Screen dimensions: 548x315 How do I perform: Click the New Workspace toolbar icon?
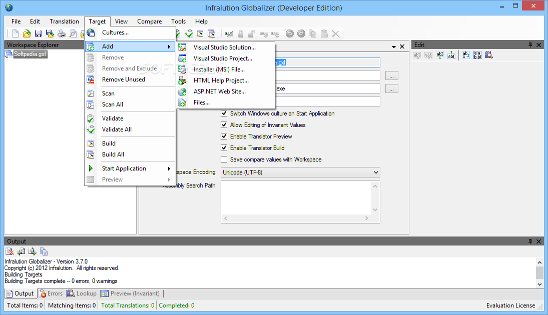[16, 33]
